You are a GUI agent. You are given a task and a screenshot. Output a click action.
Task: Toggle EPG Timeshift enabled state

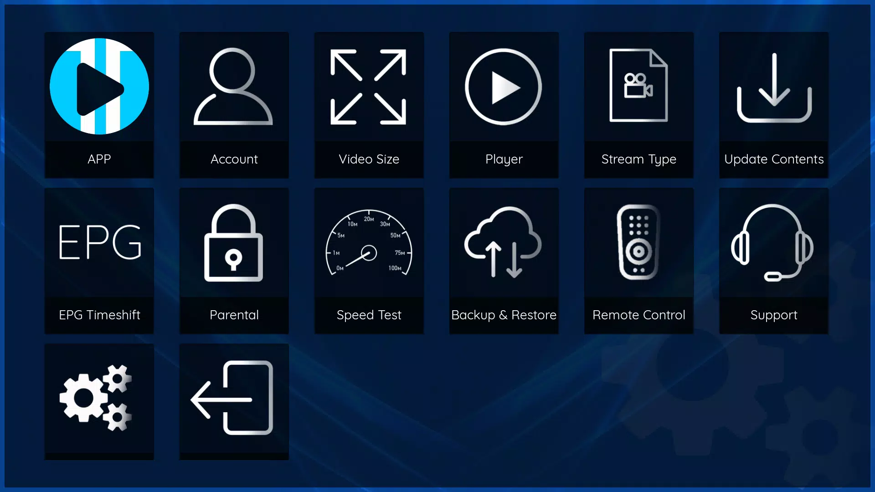coord(99,261)
